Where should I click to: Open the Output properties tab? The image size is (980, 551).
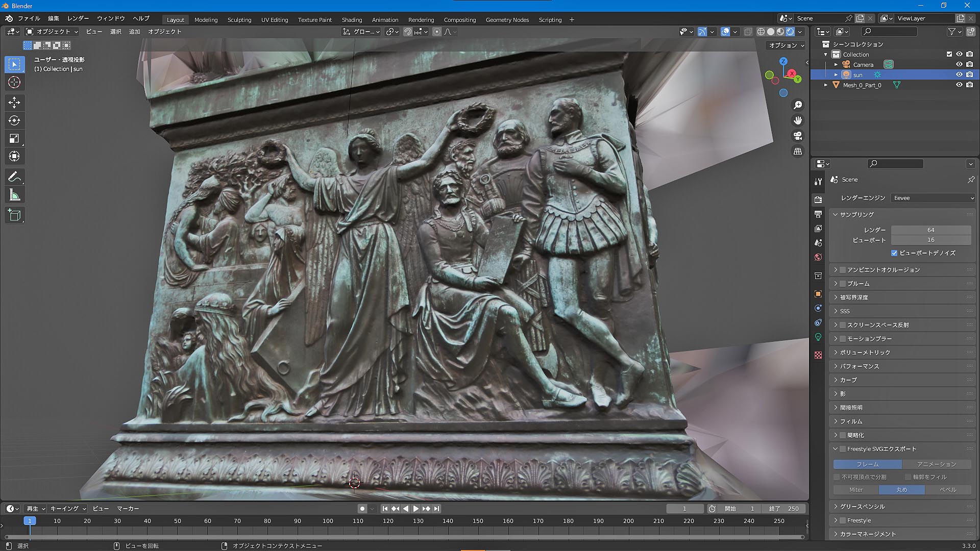[818, 214]
